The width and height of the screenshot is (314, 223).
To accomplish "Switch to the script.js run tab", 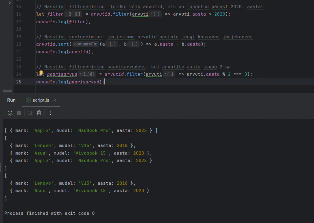I will [x=41, y=100].
